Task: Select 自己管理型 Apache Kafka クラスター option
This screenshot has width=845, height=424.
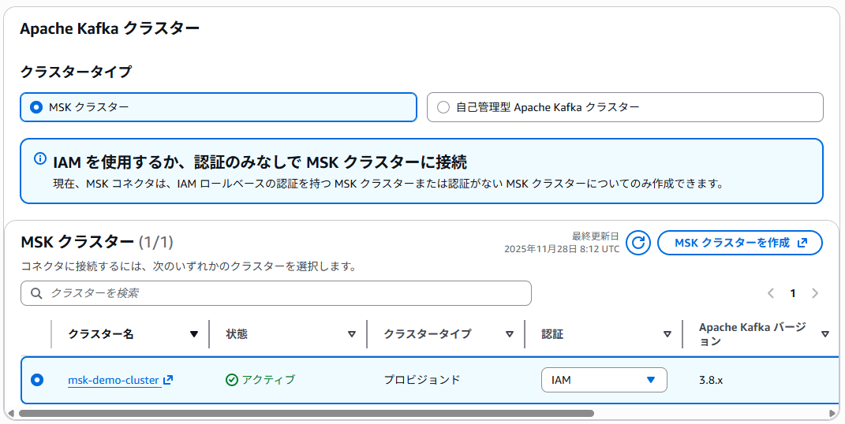Action: point(443,107)
